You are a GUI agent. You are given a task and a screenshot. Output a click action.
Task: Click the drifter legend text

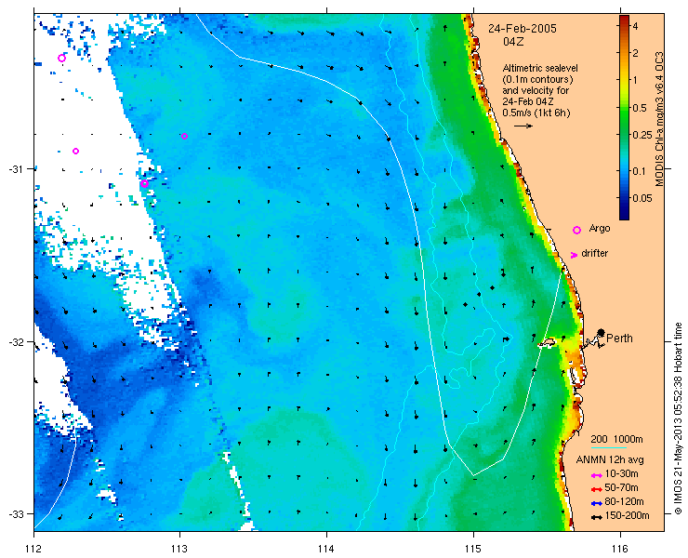coord(594,254)
